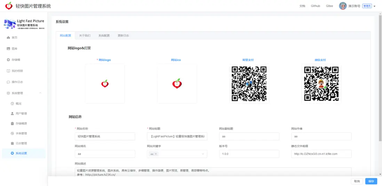The width and height of the screenshot is (382, 186).
Task: Click into the 网站描述 text area
Action: [213, 172]
